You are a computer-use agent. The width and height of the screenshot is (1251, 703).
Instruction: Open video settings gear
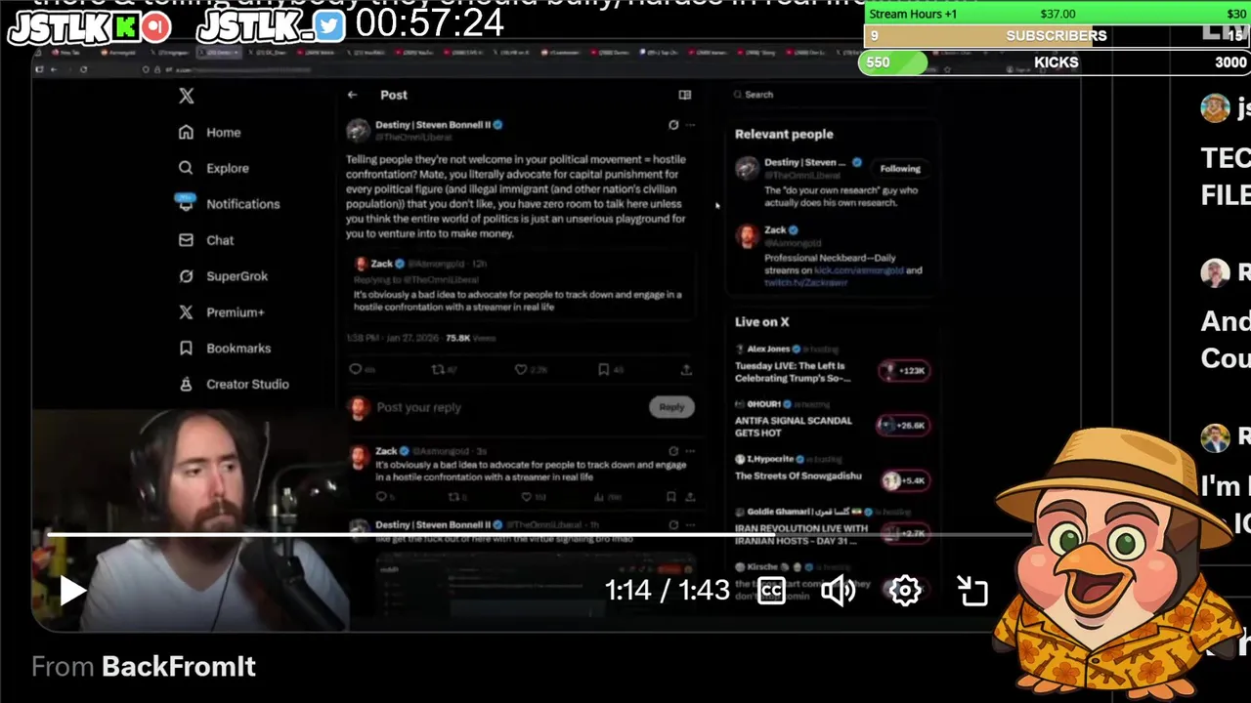[905, 591]
